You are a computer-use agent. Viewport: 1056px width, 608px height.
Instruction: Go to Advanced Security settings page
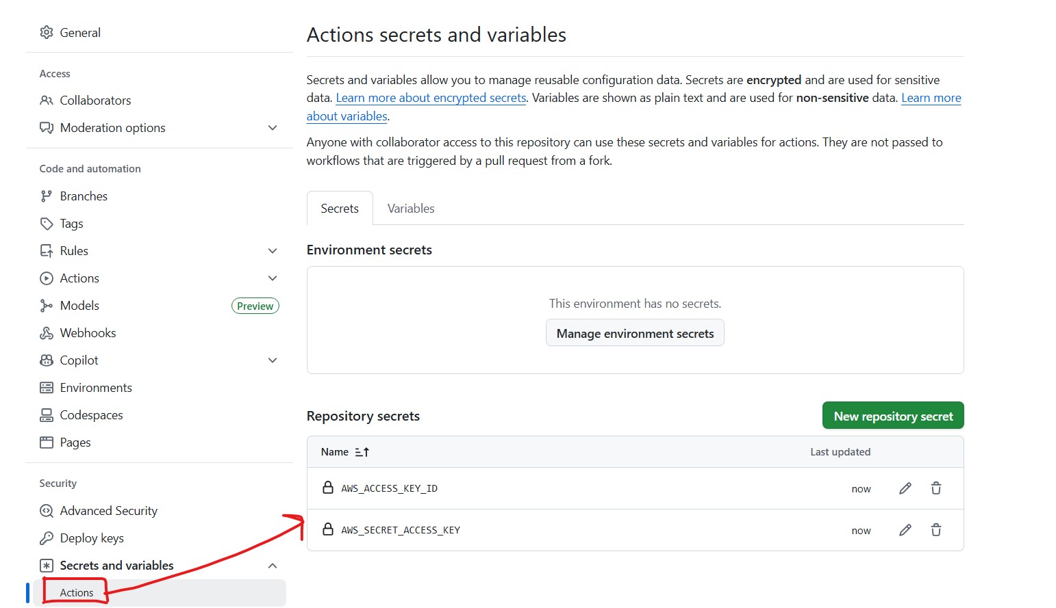[108, 511]
